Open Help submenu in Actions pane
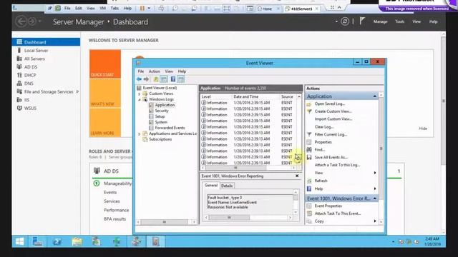The height and width of the screenshot is (257, 458). coord(375,188)
